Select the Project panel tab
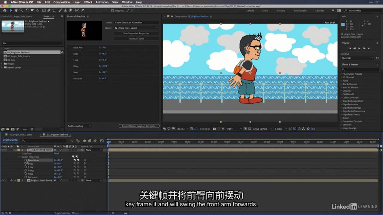This screenshot has height=215, width=383. 47,16
